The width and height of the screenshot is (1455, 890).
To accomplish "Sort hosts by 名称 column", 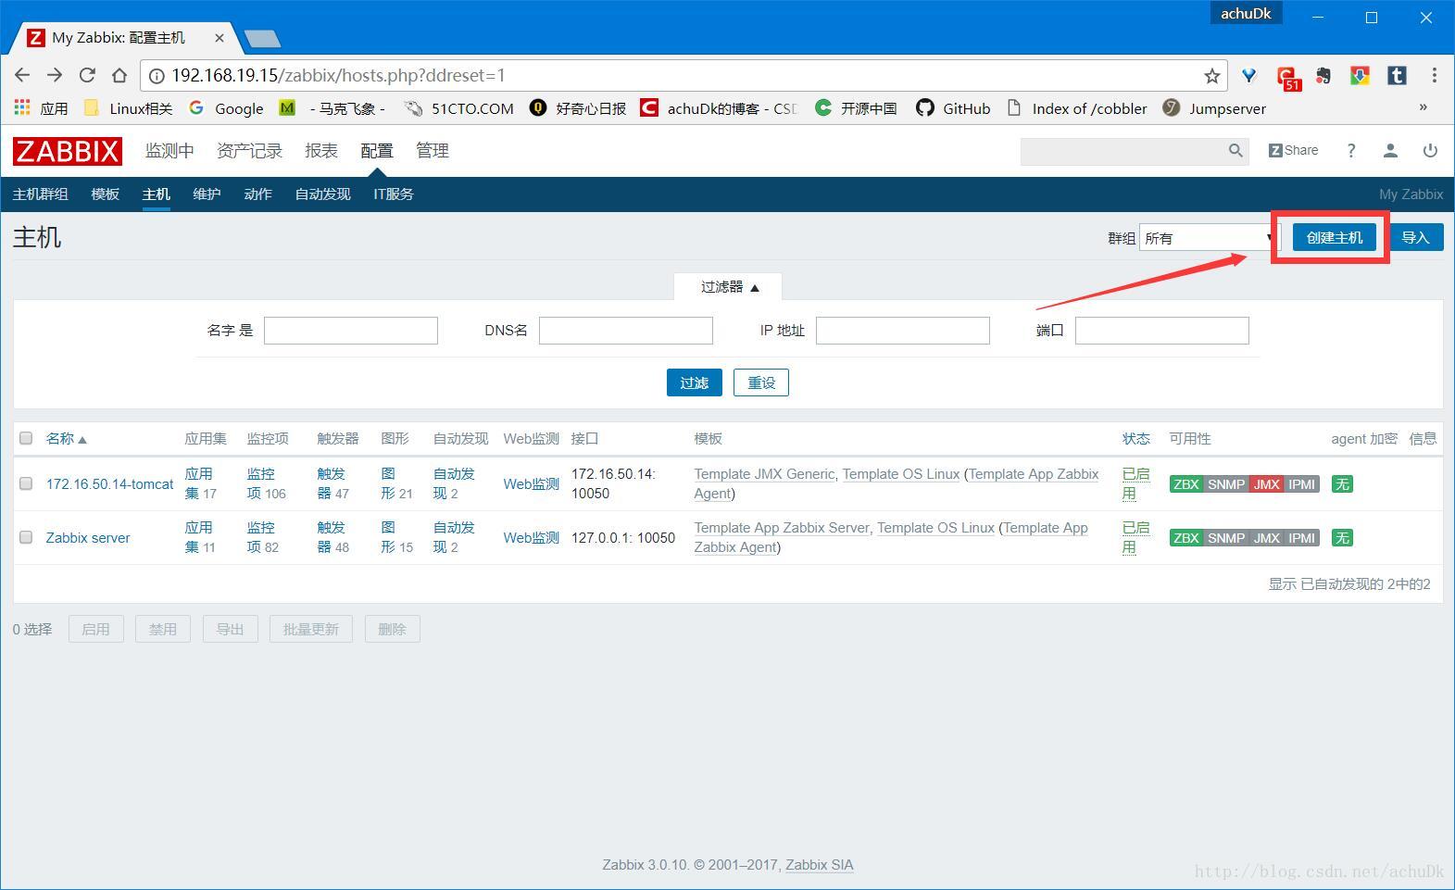I will (66, 439).
